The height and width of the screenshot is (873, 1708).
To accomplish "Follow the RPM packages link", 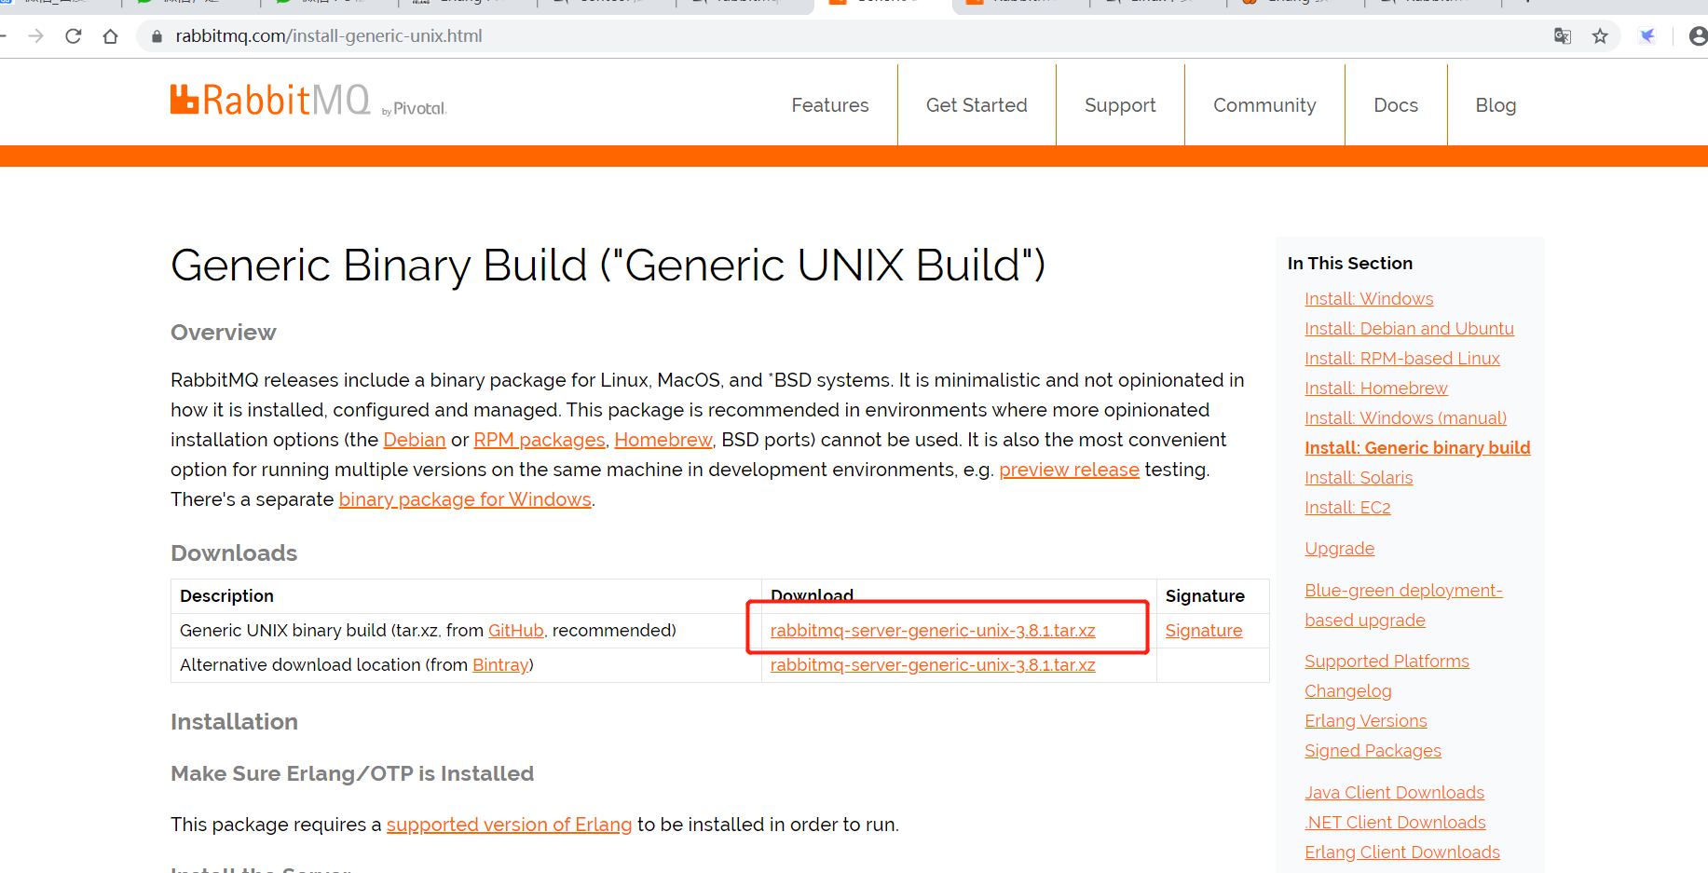I will pyautogui.click(x=540, y=440).
